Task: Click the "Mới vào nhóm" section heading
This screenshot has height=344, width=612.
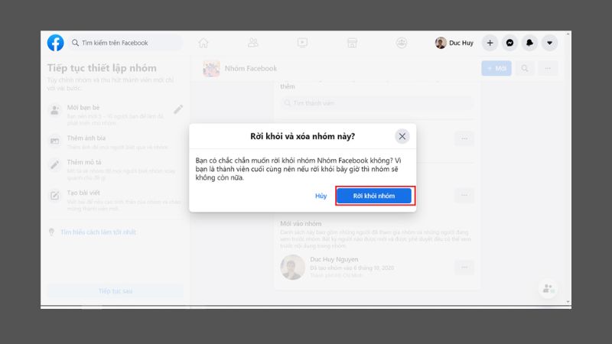Action: coord(301,223)
